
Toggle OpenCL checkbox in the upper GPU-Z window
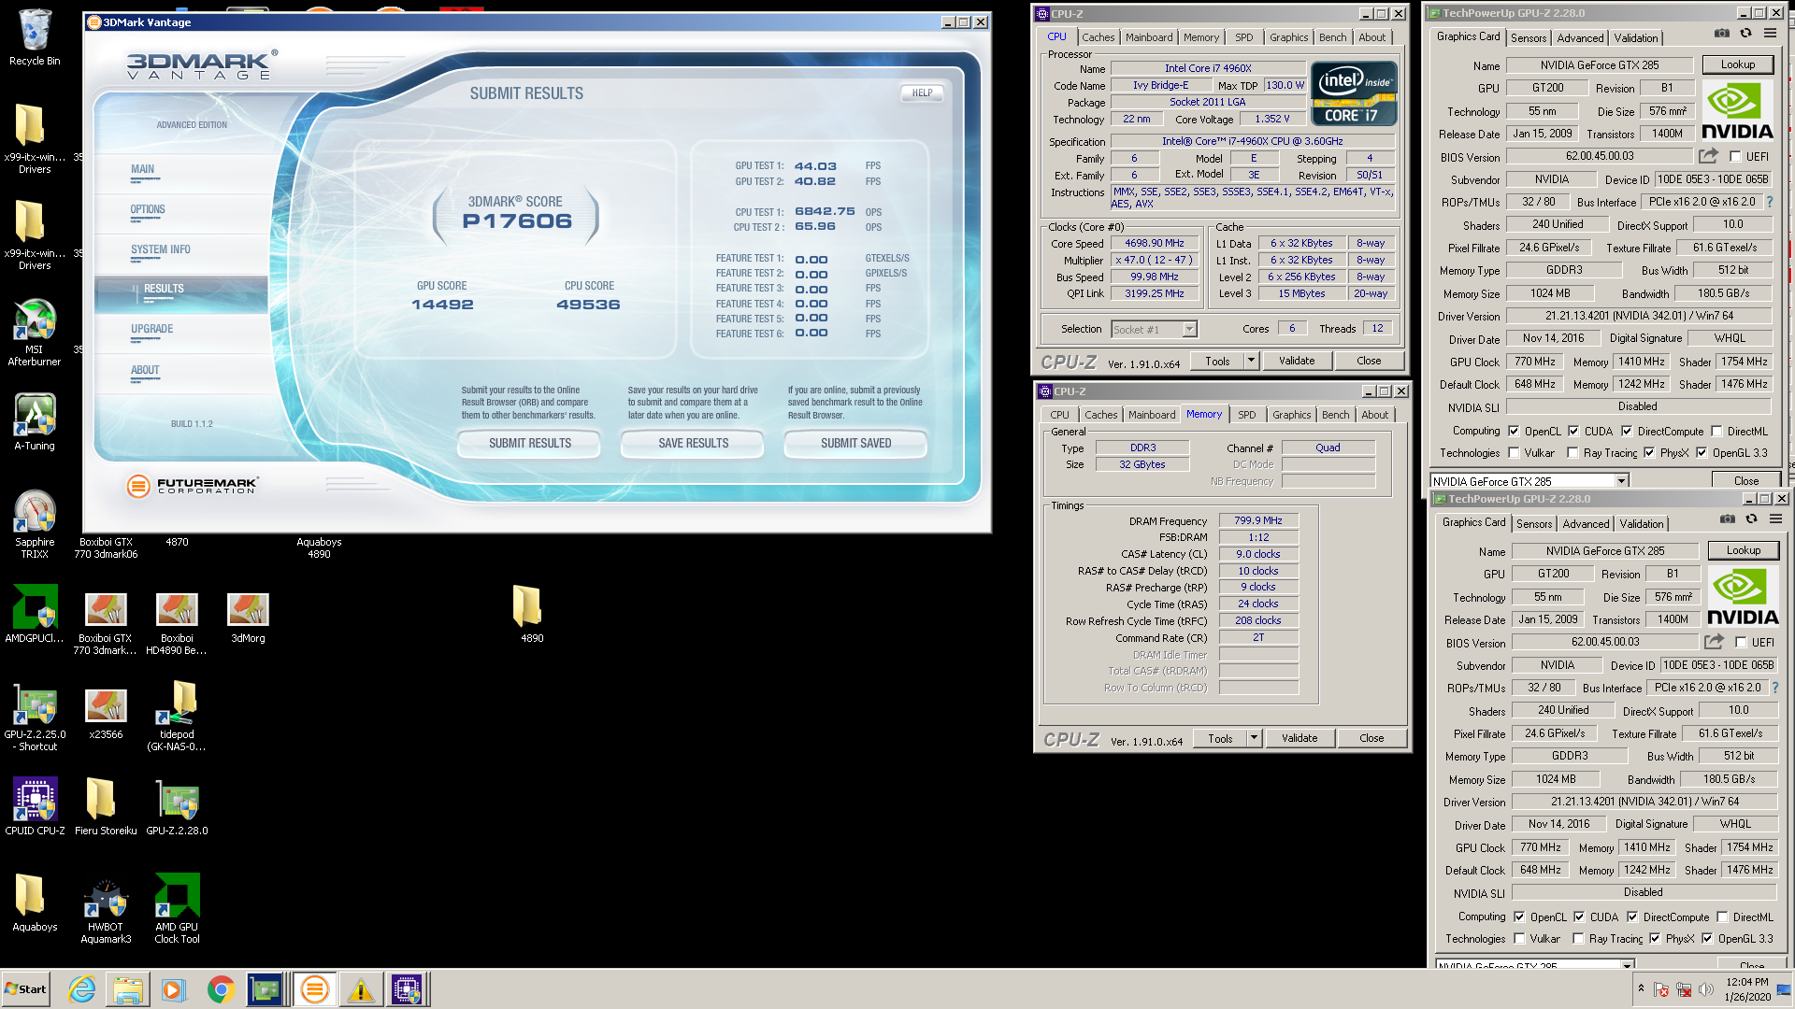[x=1514, y=432]
